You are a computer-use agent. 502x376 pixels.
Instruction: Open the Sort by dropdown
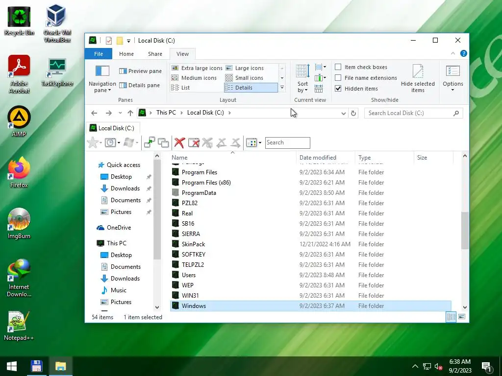tap(302, 79)
